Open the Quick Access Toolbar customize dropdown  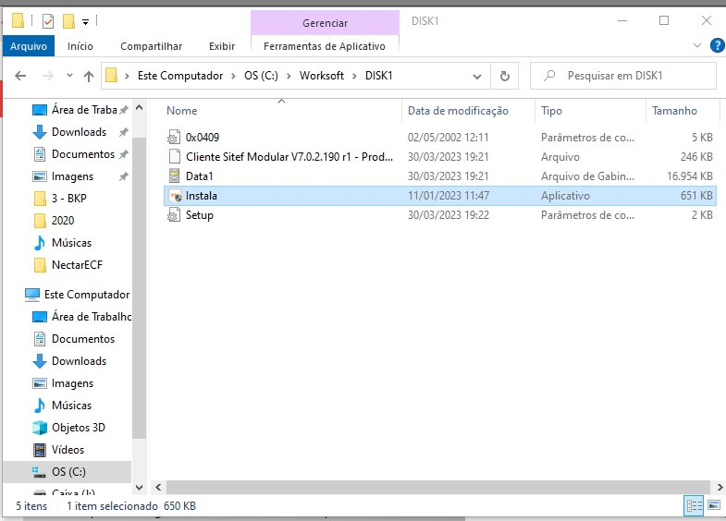[86, 21]
